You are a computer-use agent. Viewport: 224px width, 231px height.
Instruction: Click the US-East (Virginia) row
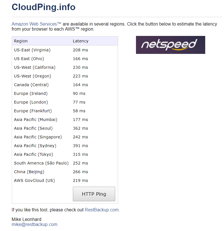pyautogui.click(x=65, y=50)
